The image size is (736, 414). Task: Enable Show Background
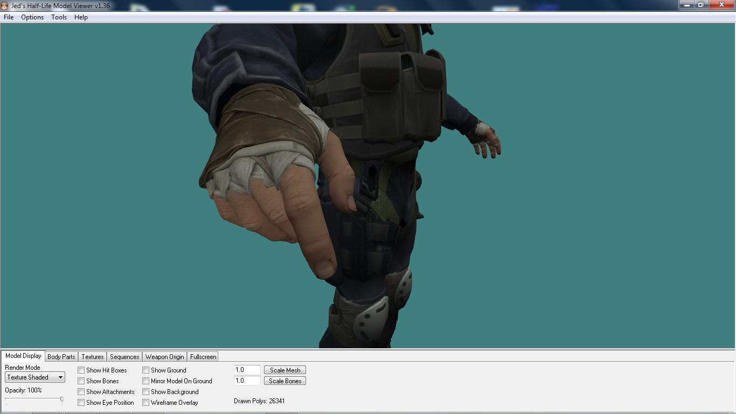(x=145, y=392)
